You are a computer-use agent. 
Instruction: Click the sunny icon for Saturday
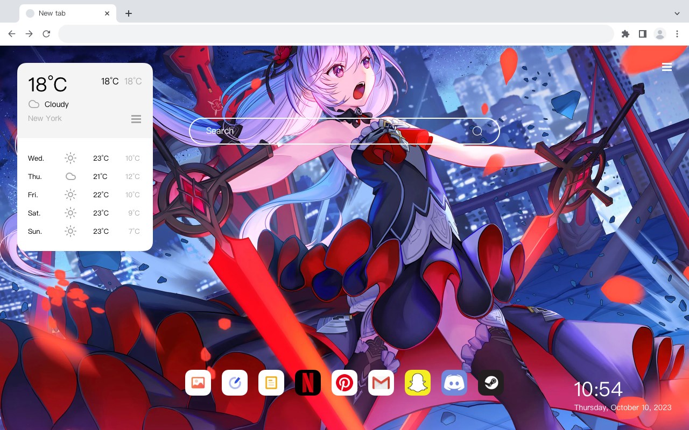(71, 213)
